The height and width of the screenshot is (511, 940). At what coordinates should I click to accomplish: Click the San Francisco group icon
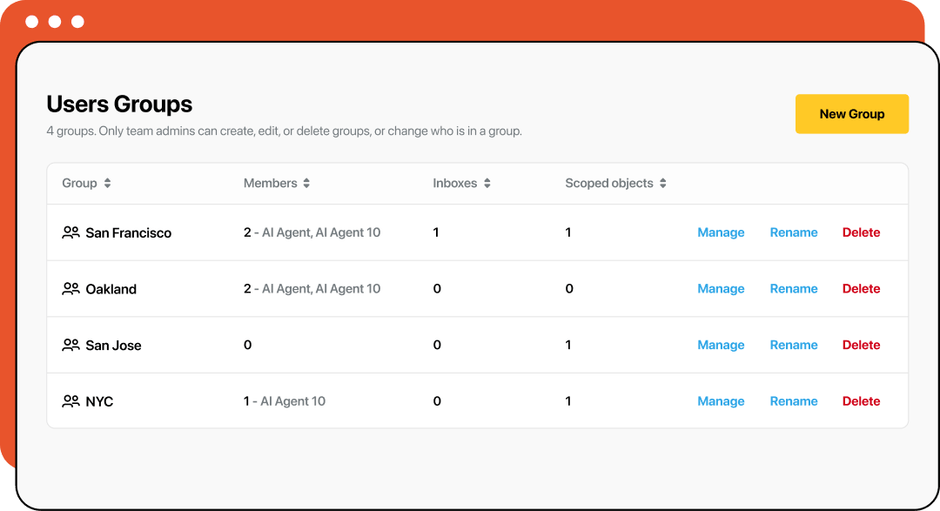70,232
